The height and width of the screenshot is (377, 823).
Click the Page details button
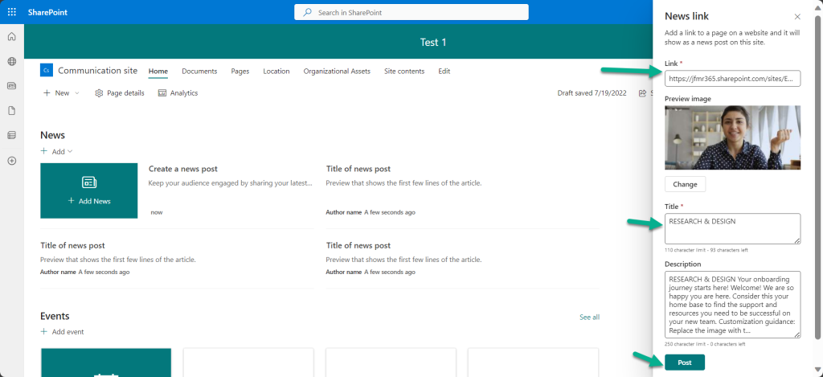pyautogui.click(x=120, y=93)
